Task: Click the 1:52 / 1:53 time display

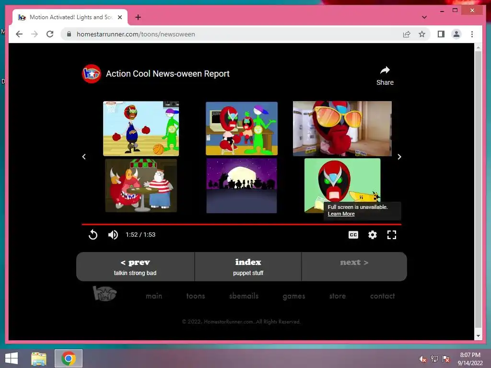Action: point(140,235)
